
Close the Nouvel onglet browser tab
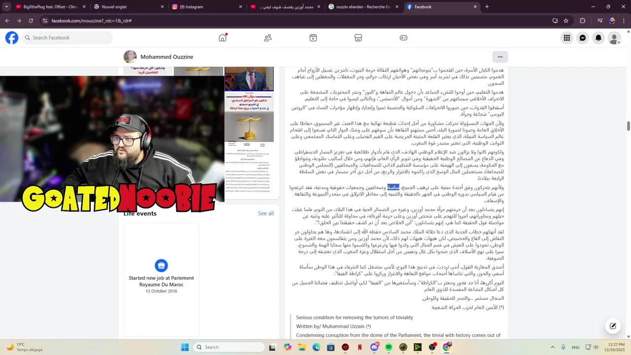point(162,7)
